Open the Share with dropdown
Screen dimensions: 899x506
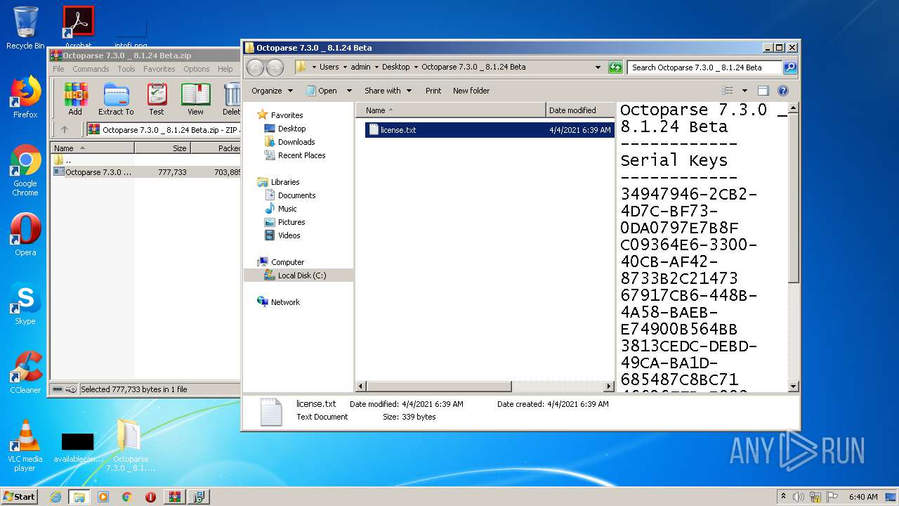(387, 91)
